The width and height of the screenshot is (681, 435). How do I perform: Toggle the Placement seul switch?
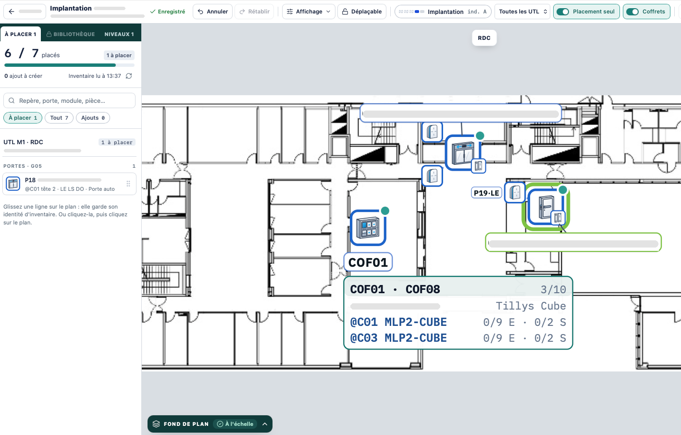[x=562, y=12]
